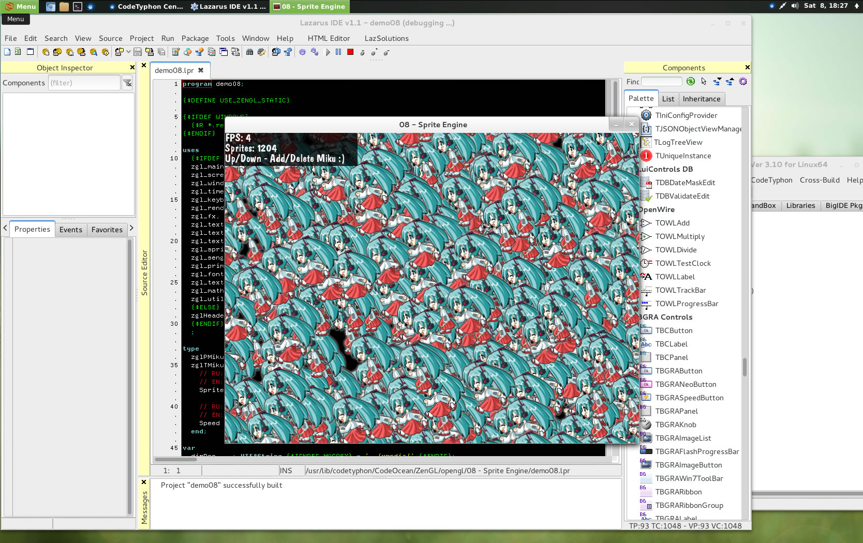Click the double-gear build-all icon
863x543 pixels.
[x=314, y=52]
